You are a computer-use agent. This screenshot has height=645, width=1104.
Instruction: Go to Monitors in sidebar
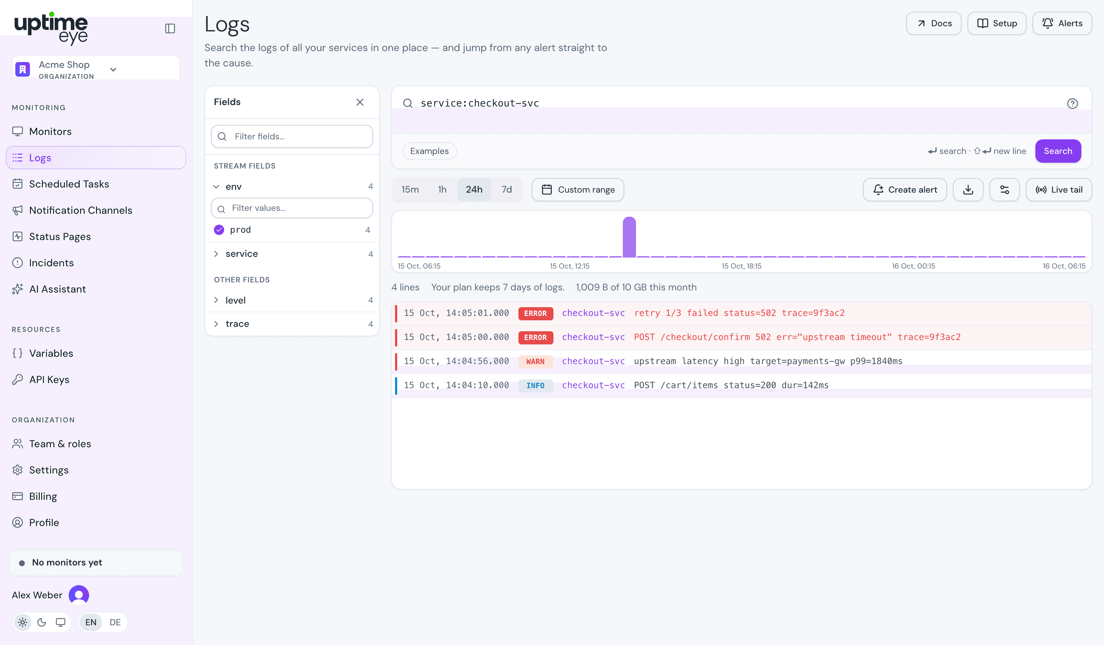click(x=96, y=131)
